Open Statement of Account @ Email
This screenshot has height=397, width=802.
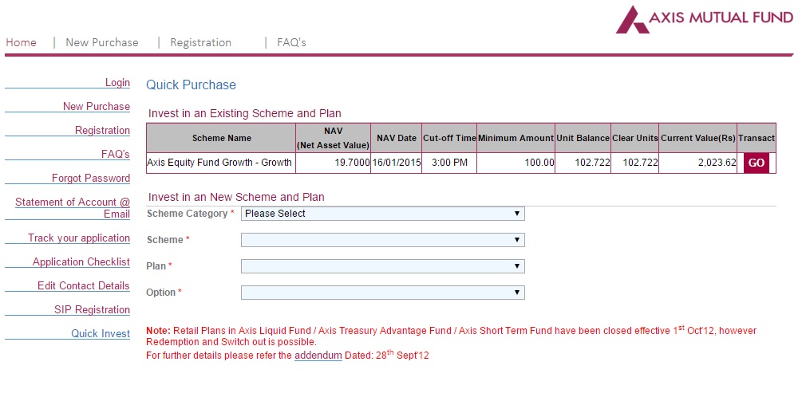coord(73,208)
